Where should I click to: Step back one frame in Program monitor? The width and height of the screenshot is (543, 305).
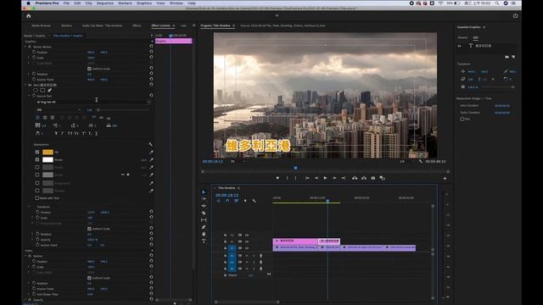click(316, 178)
